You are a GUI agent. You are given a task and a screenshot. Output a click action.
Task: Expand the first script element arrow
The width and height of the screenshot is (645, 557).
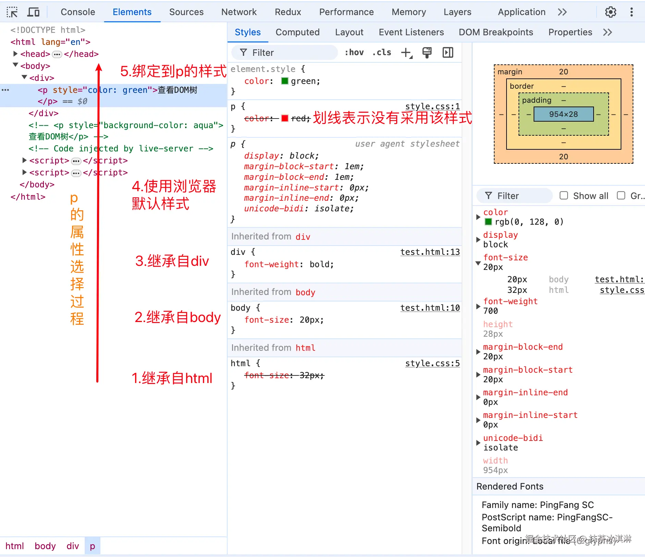24,160
